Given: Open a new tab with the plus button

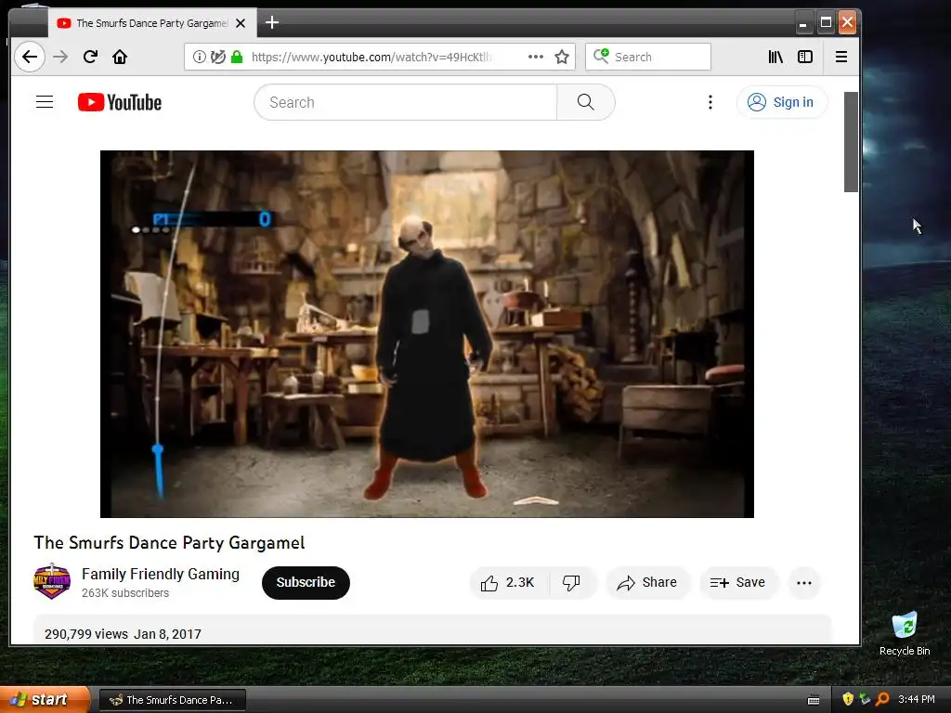Looking at the screenshot, I should click(x=272, y=23).
